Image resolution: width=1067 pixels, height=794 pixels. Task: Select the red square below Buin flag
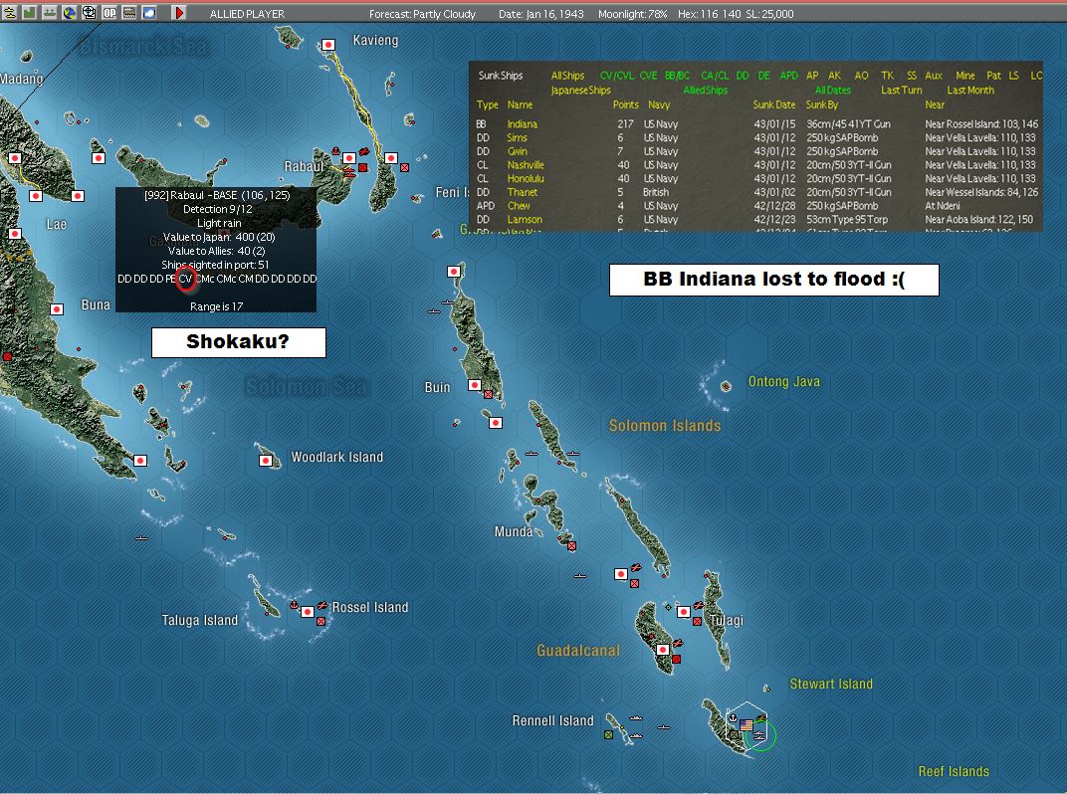(x=488, y=395)
